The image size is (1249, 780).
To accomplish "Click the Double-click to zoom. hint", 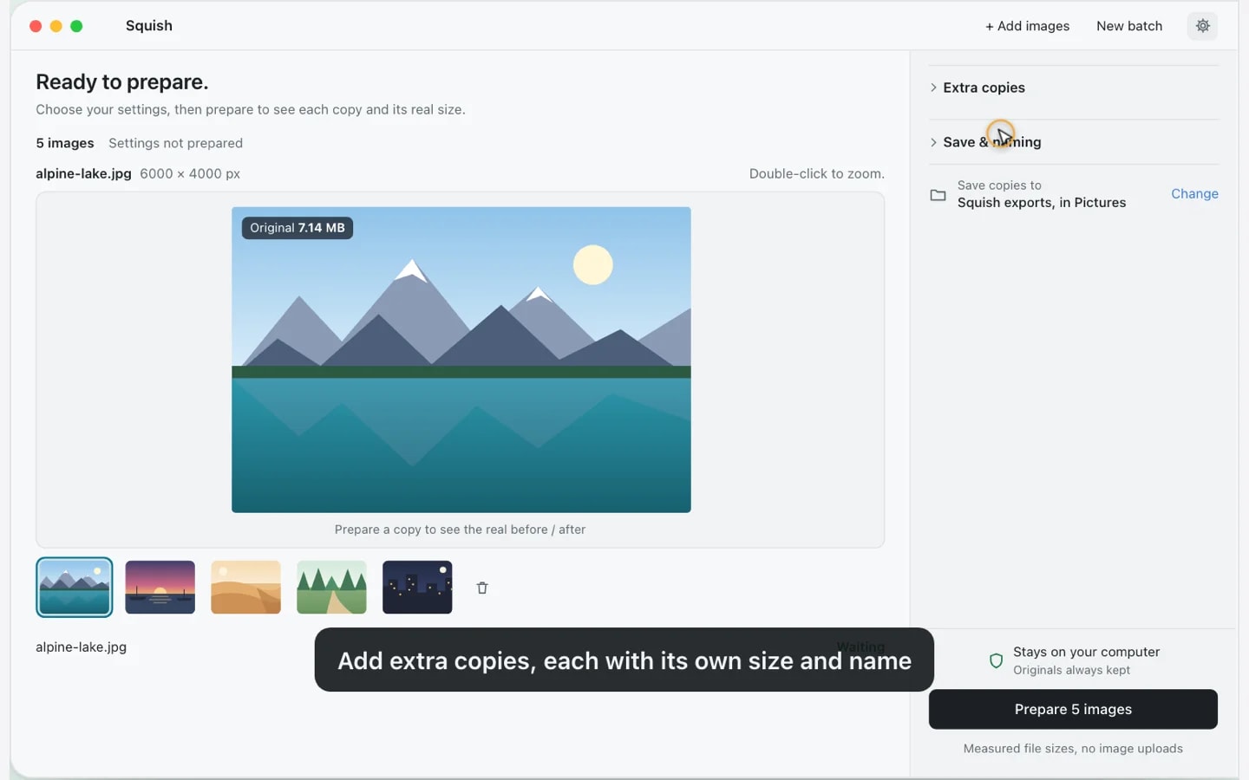I will 817,173.
